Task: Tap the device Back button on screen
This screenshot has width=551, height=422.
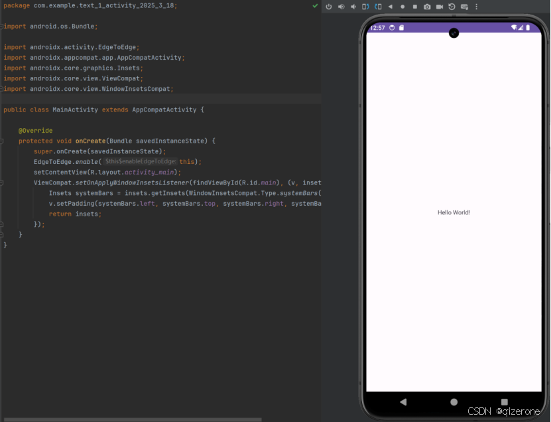Action: coord(404,401)
